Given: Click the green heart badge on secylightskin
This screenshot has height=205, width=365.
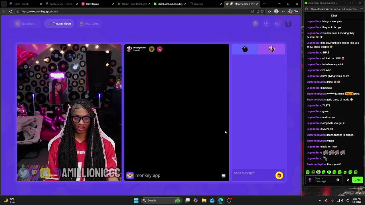Looking at the screenshot, I should [152, 49].
